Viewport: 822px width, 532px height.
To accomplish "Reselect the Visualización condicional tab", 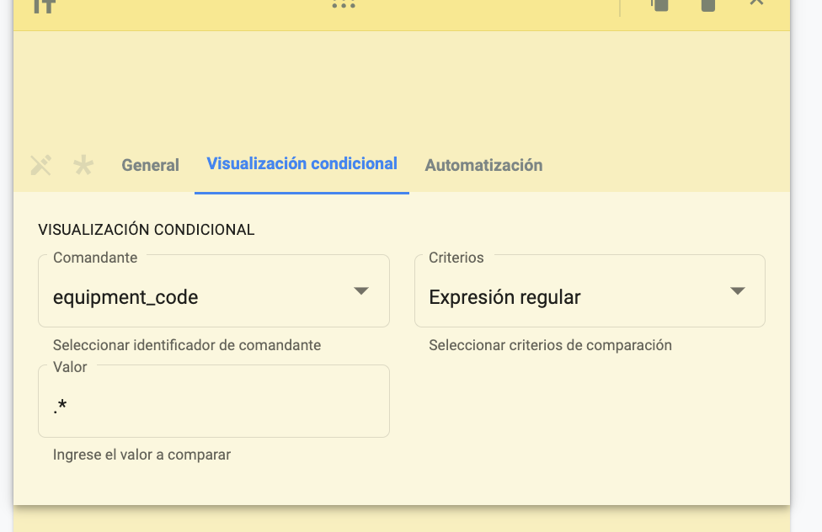I will tap(302, 165).
